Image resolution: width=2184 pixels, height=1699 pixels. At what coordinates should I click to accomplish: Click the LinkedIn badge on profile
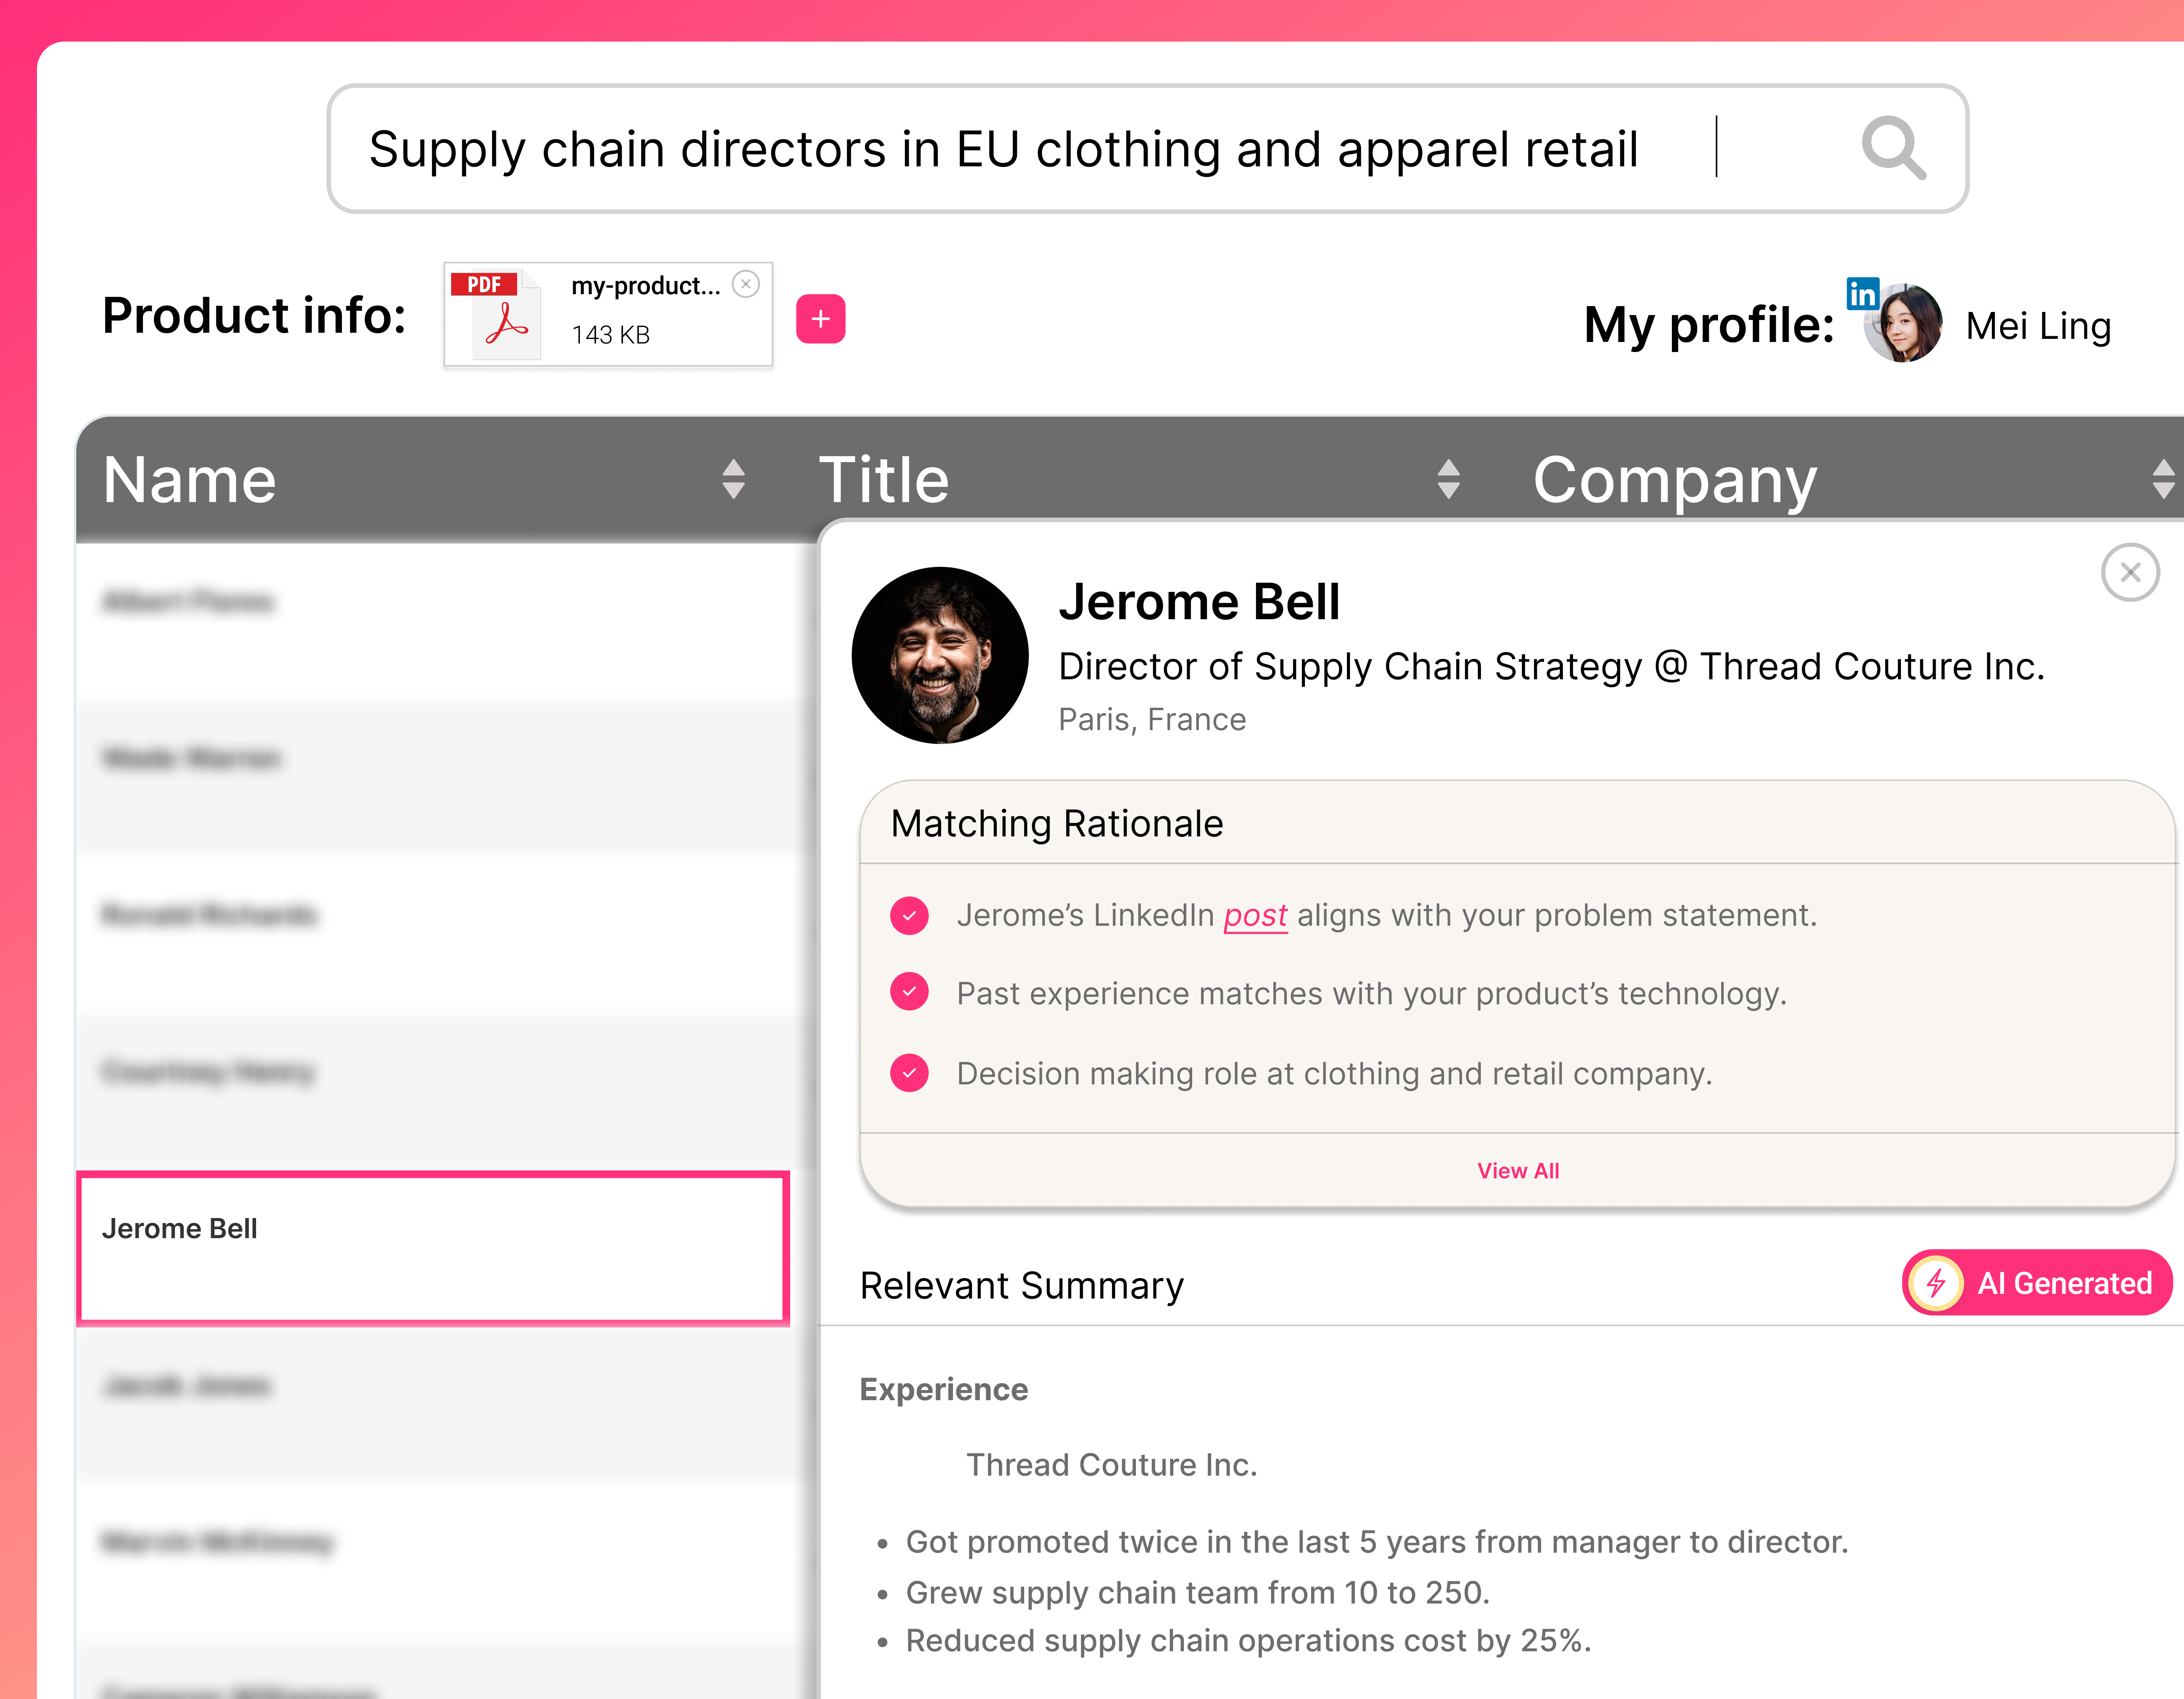[1862, 293]
